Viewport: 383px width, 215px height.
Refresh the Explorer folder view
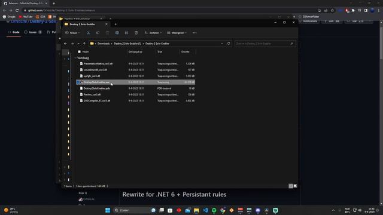(x=229, y=44)
